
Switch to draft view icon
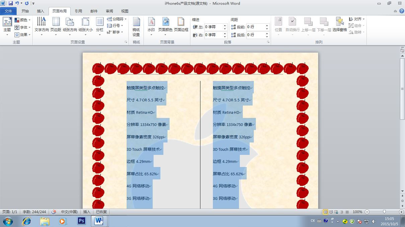347,212
